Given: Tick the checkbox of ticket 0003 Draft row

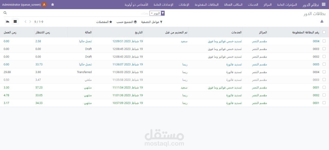Looking at the screenshot, I should [x=324, y=49].
